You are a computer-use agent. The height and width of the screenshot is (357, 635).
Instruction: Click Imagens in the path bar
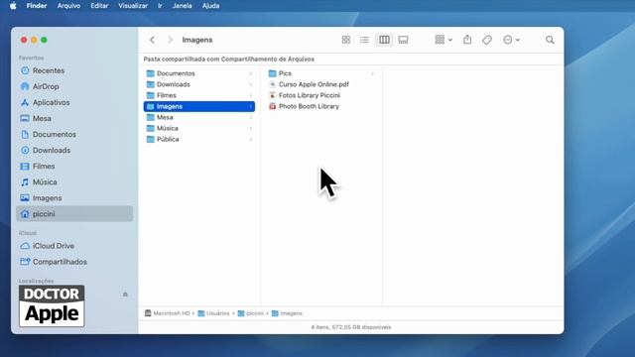(x=287, y=313)
